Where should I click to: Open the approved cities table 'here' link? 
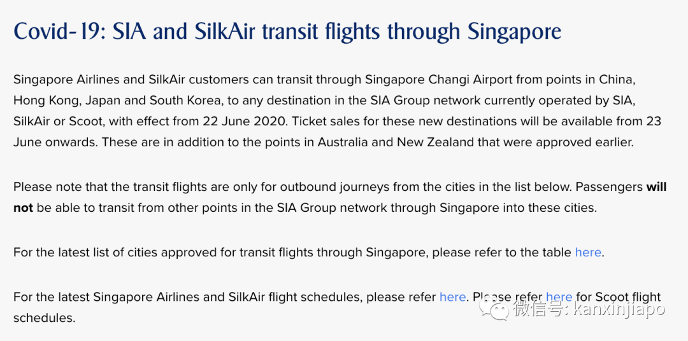(x=587, y=253)
